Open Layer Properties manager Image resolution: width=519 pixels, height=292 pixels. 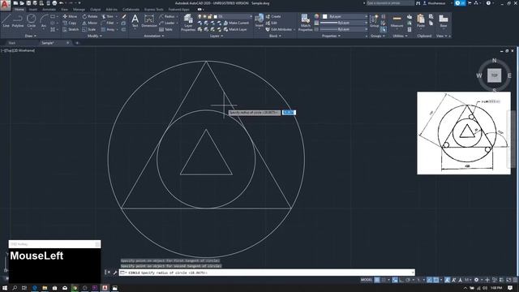pyautogui.click(x=188, y=23)
